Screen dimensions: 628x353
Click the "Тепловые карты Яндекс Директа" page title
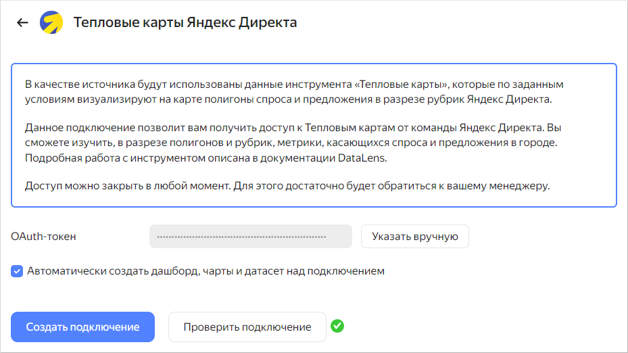(185, 22)
